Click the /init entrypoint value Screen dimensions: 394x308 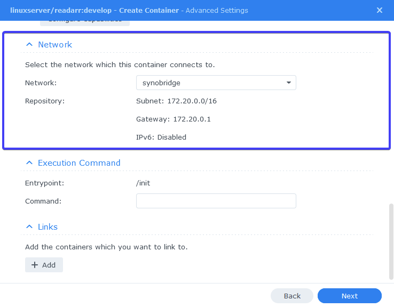pos(143,183)
